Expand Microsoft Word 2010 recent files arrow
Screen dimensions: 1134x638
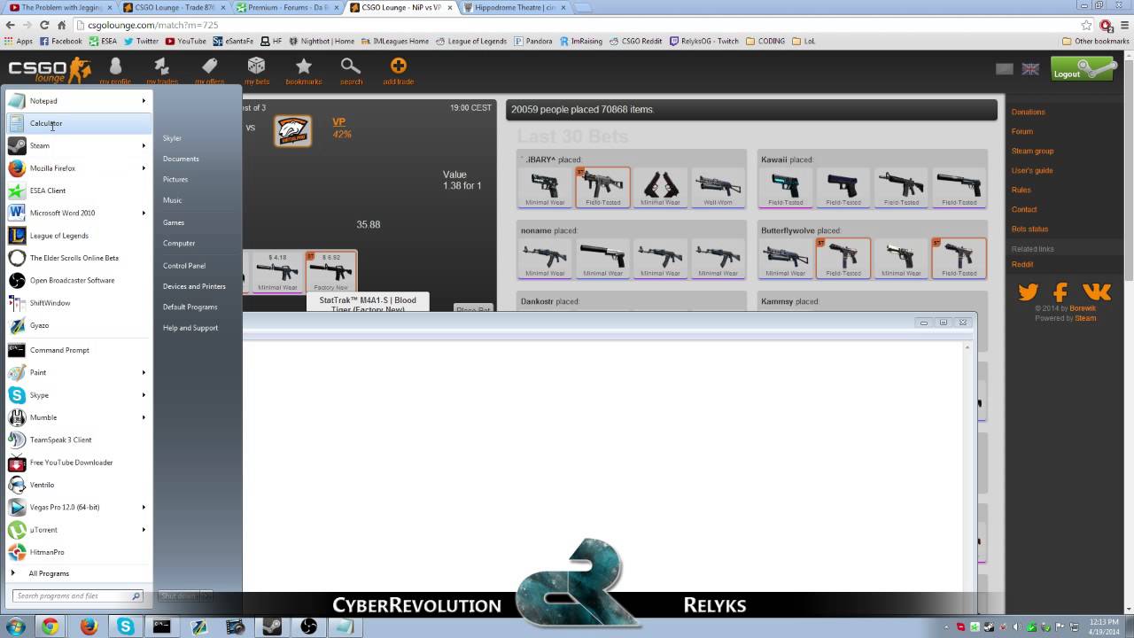[x=144, y=213]
